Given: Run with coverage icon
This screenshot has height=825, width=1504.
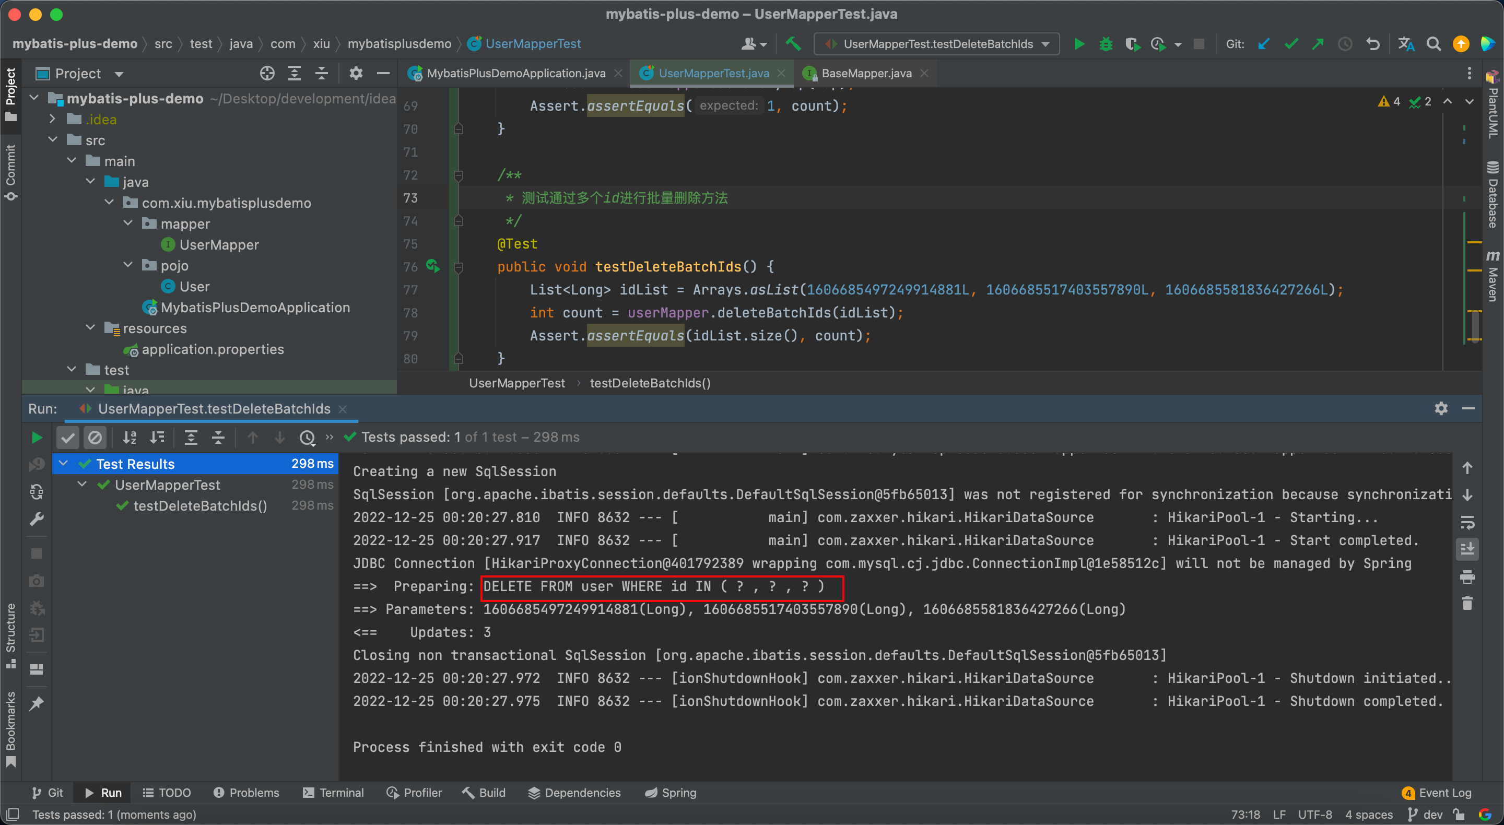Looking at the screenshot, I should coord(1132,44).
